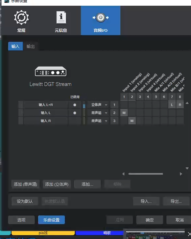The height and width of the screenshot is (239, 191).
Task: Click channel number 1 for 输入 L+R
Action: pyautogui.click(x=114, y=105)
